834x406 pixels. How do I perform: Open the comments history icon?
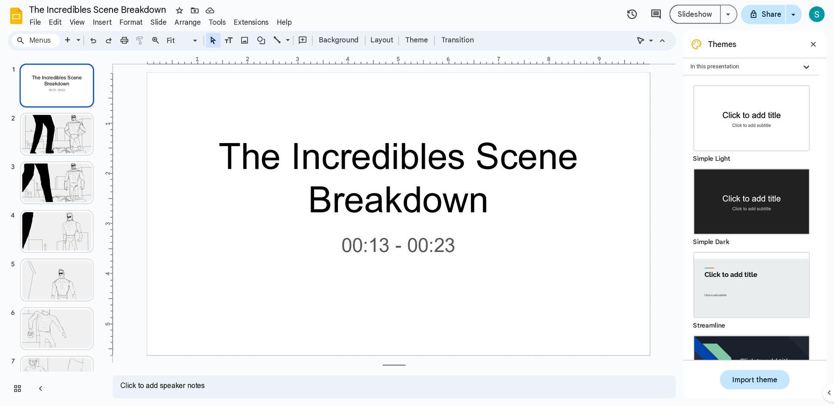click(656, 14)
